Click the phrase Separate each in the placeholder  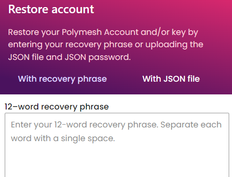point(191,125)
